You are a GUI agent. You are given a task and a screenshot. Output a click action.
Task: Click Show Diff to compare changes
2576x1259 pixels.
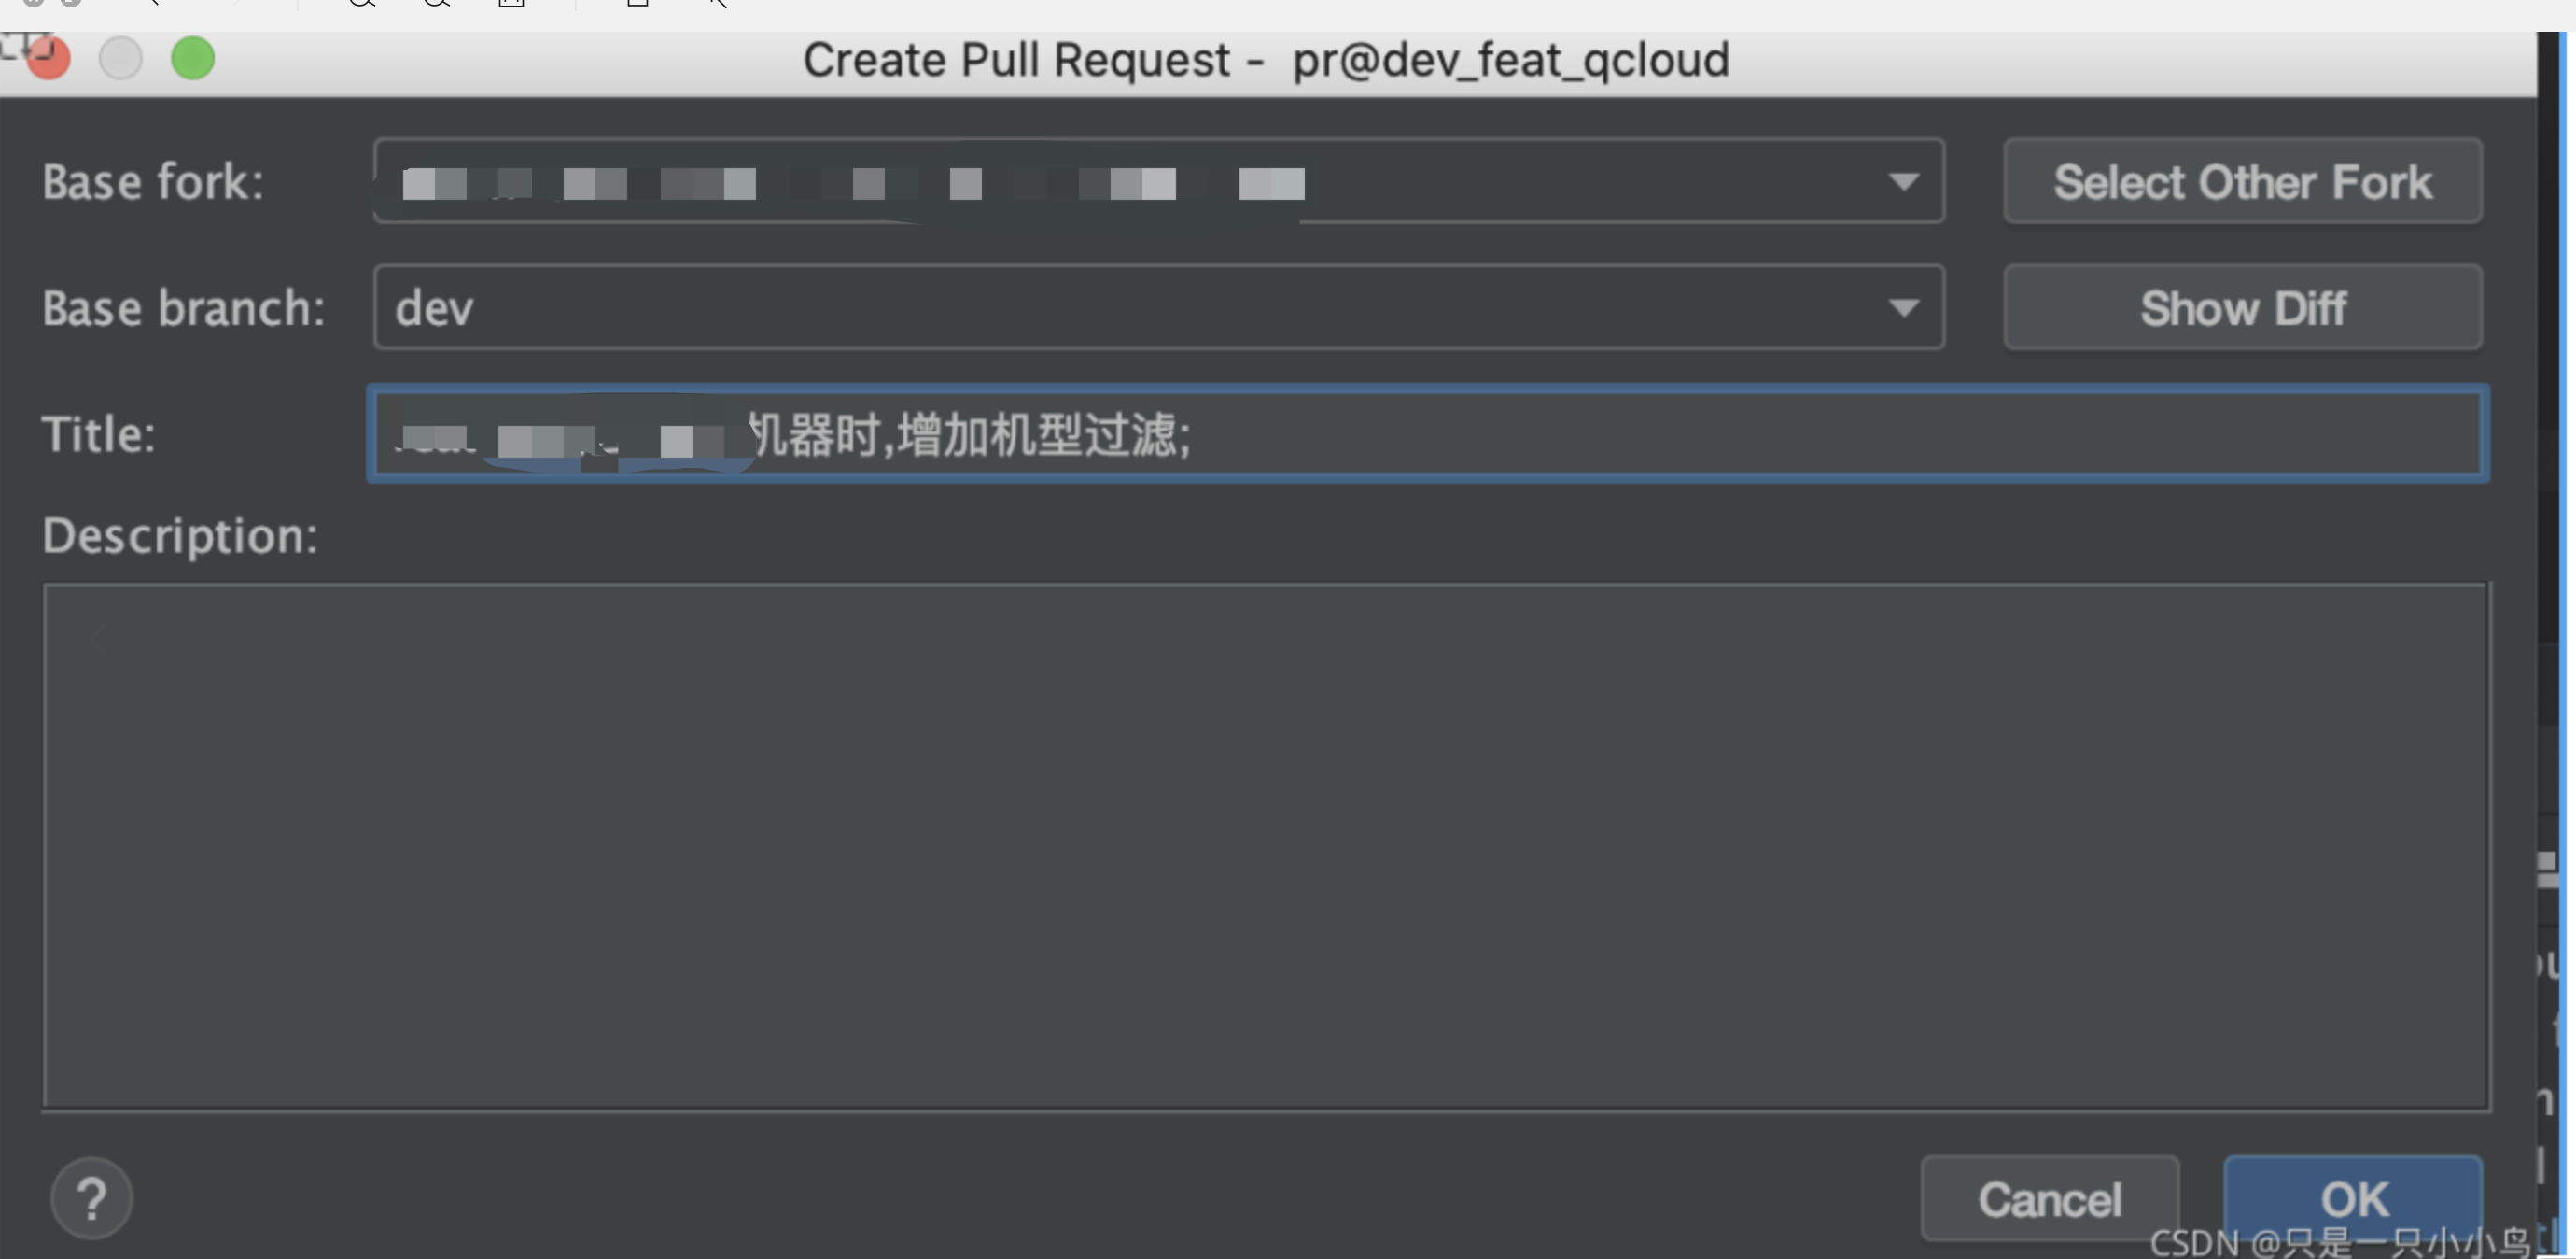pyautogui.click(x=2242, y=307)
